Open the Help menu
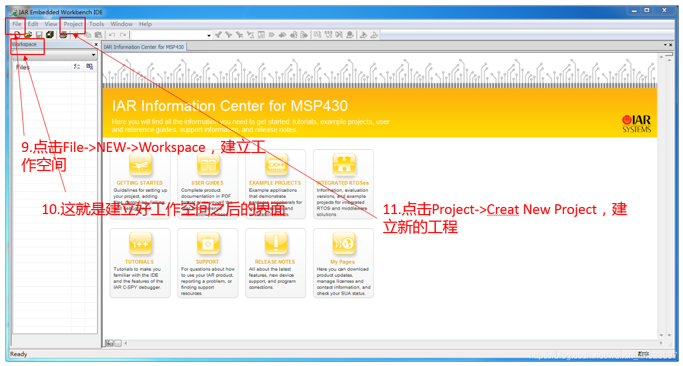683x366 pixels. pos(145,24)
